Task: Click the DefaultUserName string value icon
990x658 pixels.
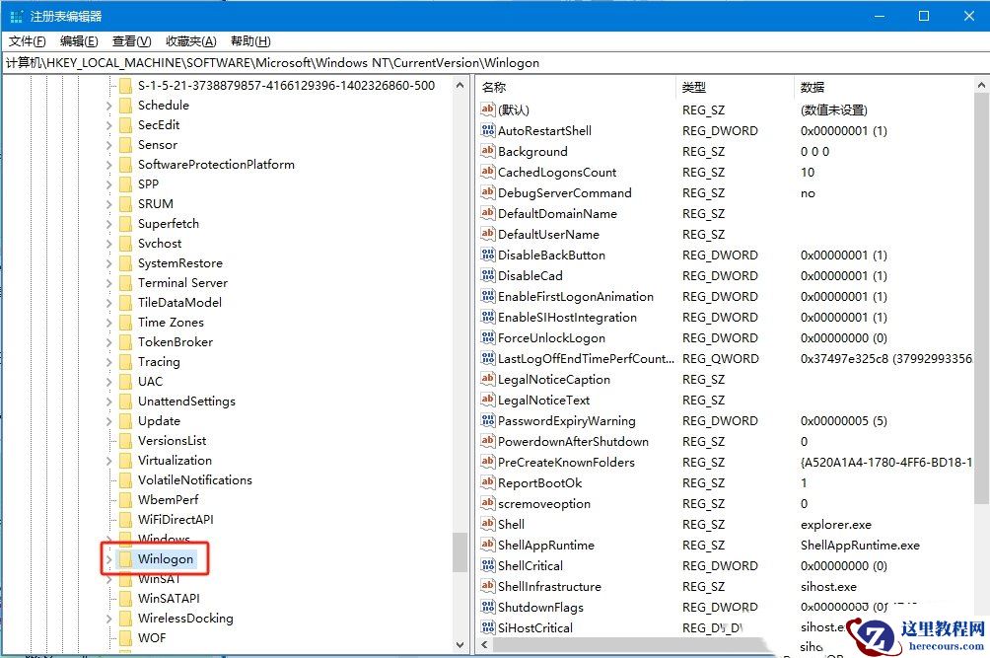Action: coord(487,234)
